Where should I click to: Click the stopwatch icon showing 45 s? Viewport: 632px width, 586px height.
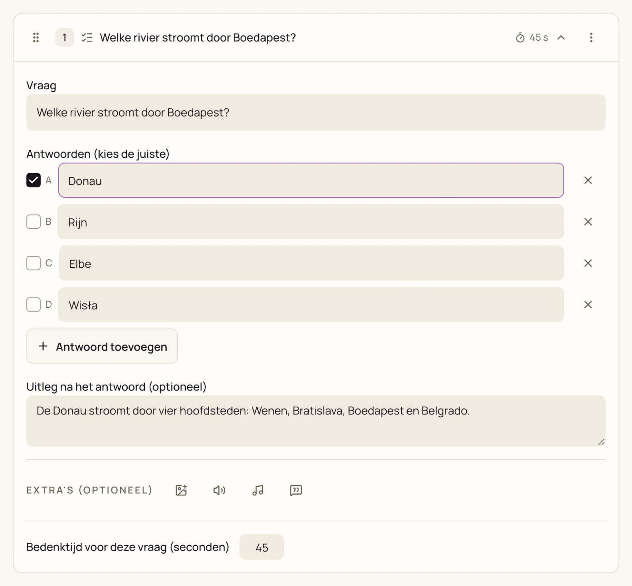click(x=520, y=38)
